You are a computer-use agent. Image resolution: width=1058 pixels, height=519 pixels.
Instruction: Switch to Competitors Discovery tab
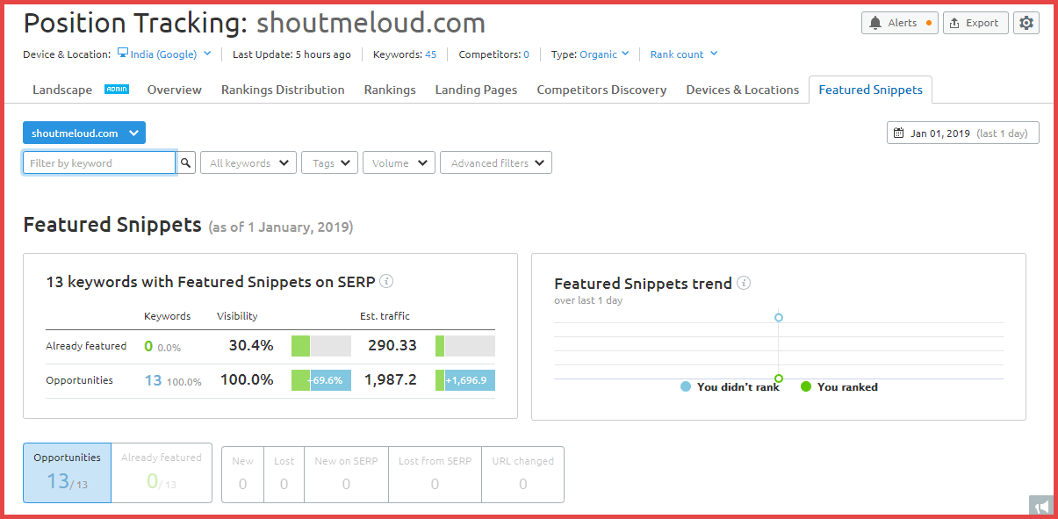point(601,90)
